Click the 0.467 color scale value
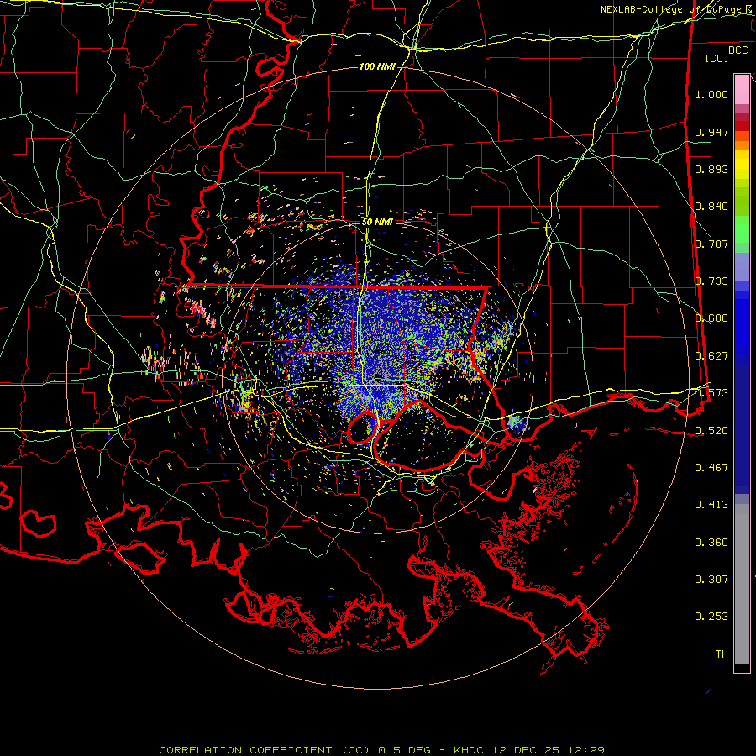The image size is (756, 756). click(711, 468)
